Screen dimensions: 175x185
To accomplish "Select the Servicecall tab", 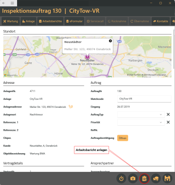I will point(95,21).
